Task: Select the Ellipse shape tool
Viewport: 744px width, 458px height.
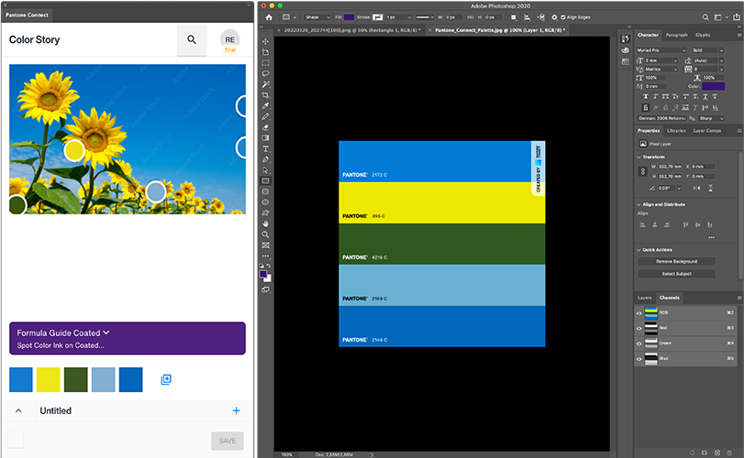Action: (x=265, y=202)
